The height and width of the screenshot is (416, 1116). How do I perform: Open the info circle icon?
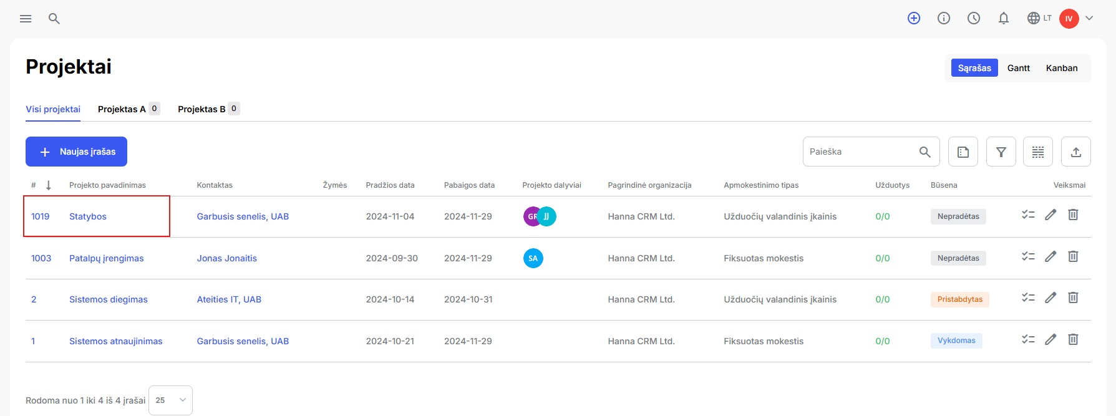[944, 18]
